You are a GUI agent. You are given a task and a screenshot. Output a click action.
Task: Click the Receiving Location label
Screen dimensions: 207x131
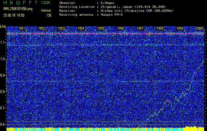(x=77, y=7)
